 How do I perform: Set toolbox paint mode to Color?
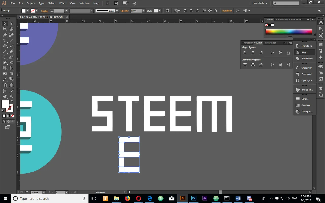[4, 116]
